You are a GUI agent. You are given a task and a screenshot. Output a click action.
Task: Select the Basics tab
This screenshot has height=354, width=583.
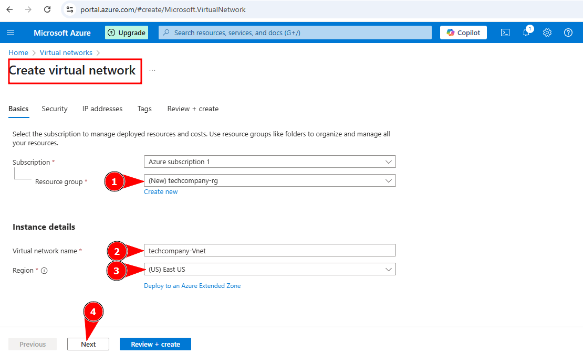(18, 109)
